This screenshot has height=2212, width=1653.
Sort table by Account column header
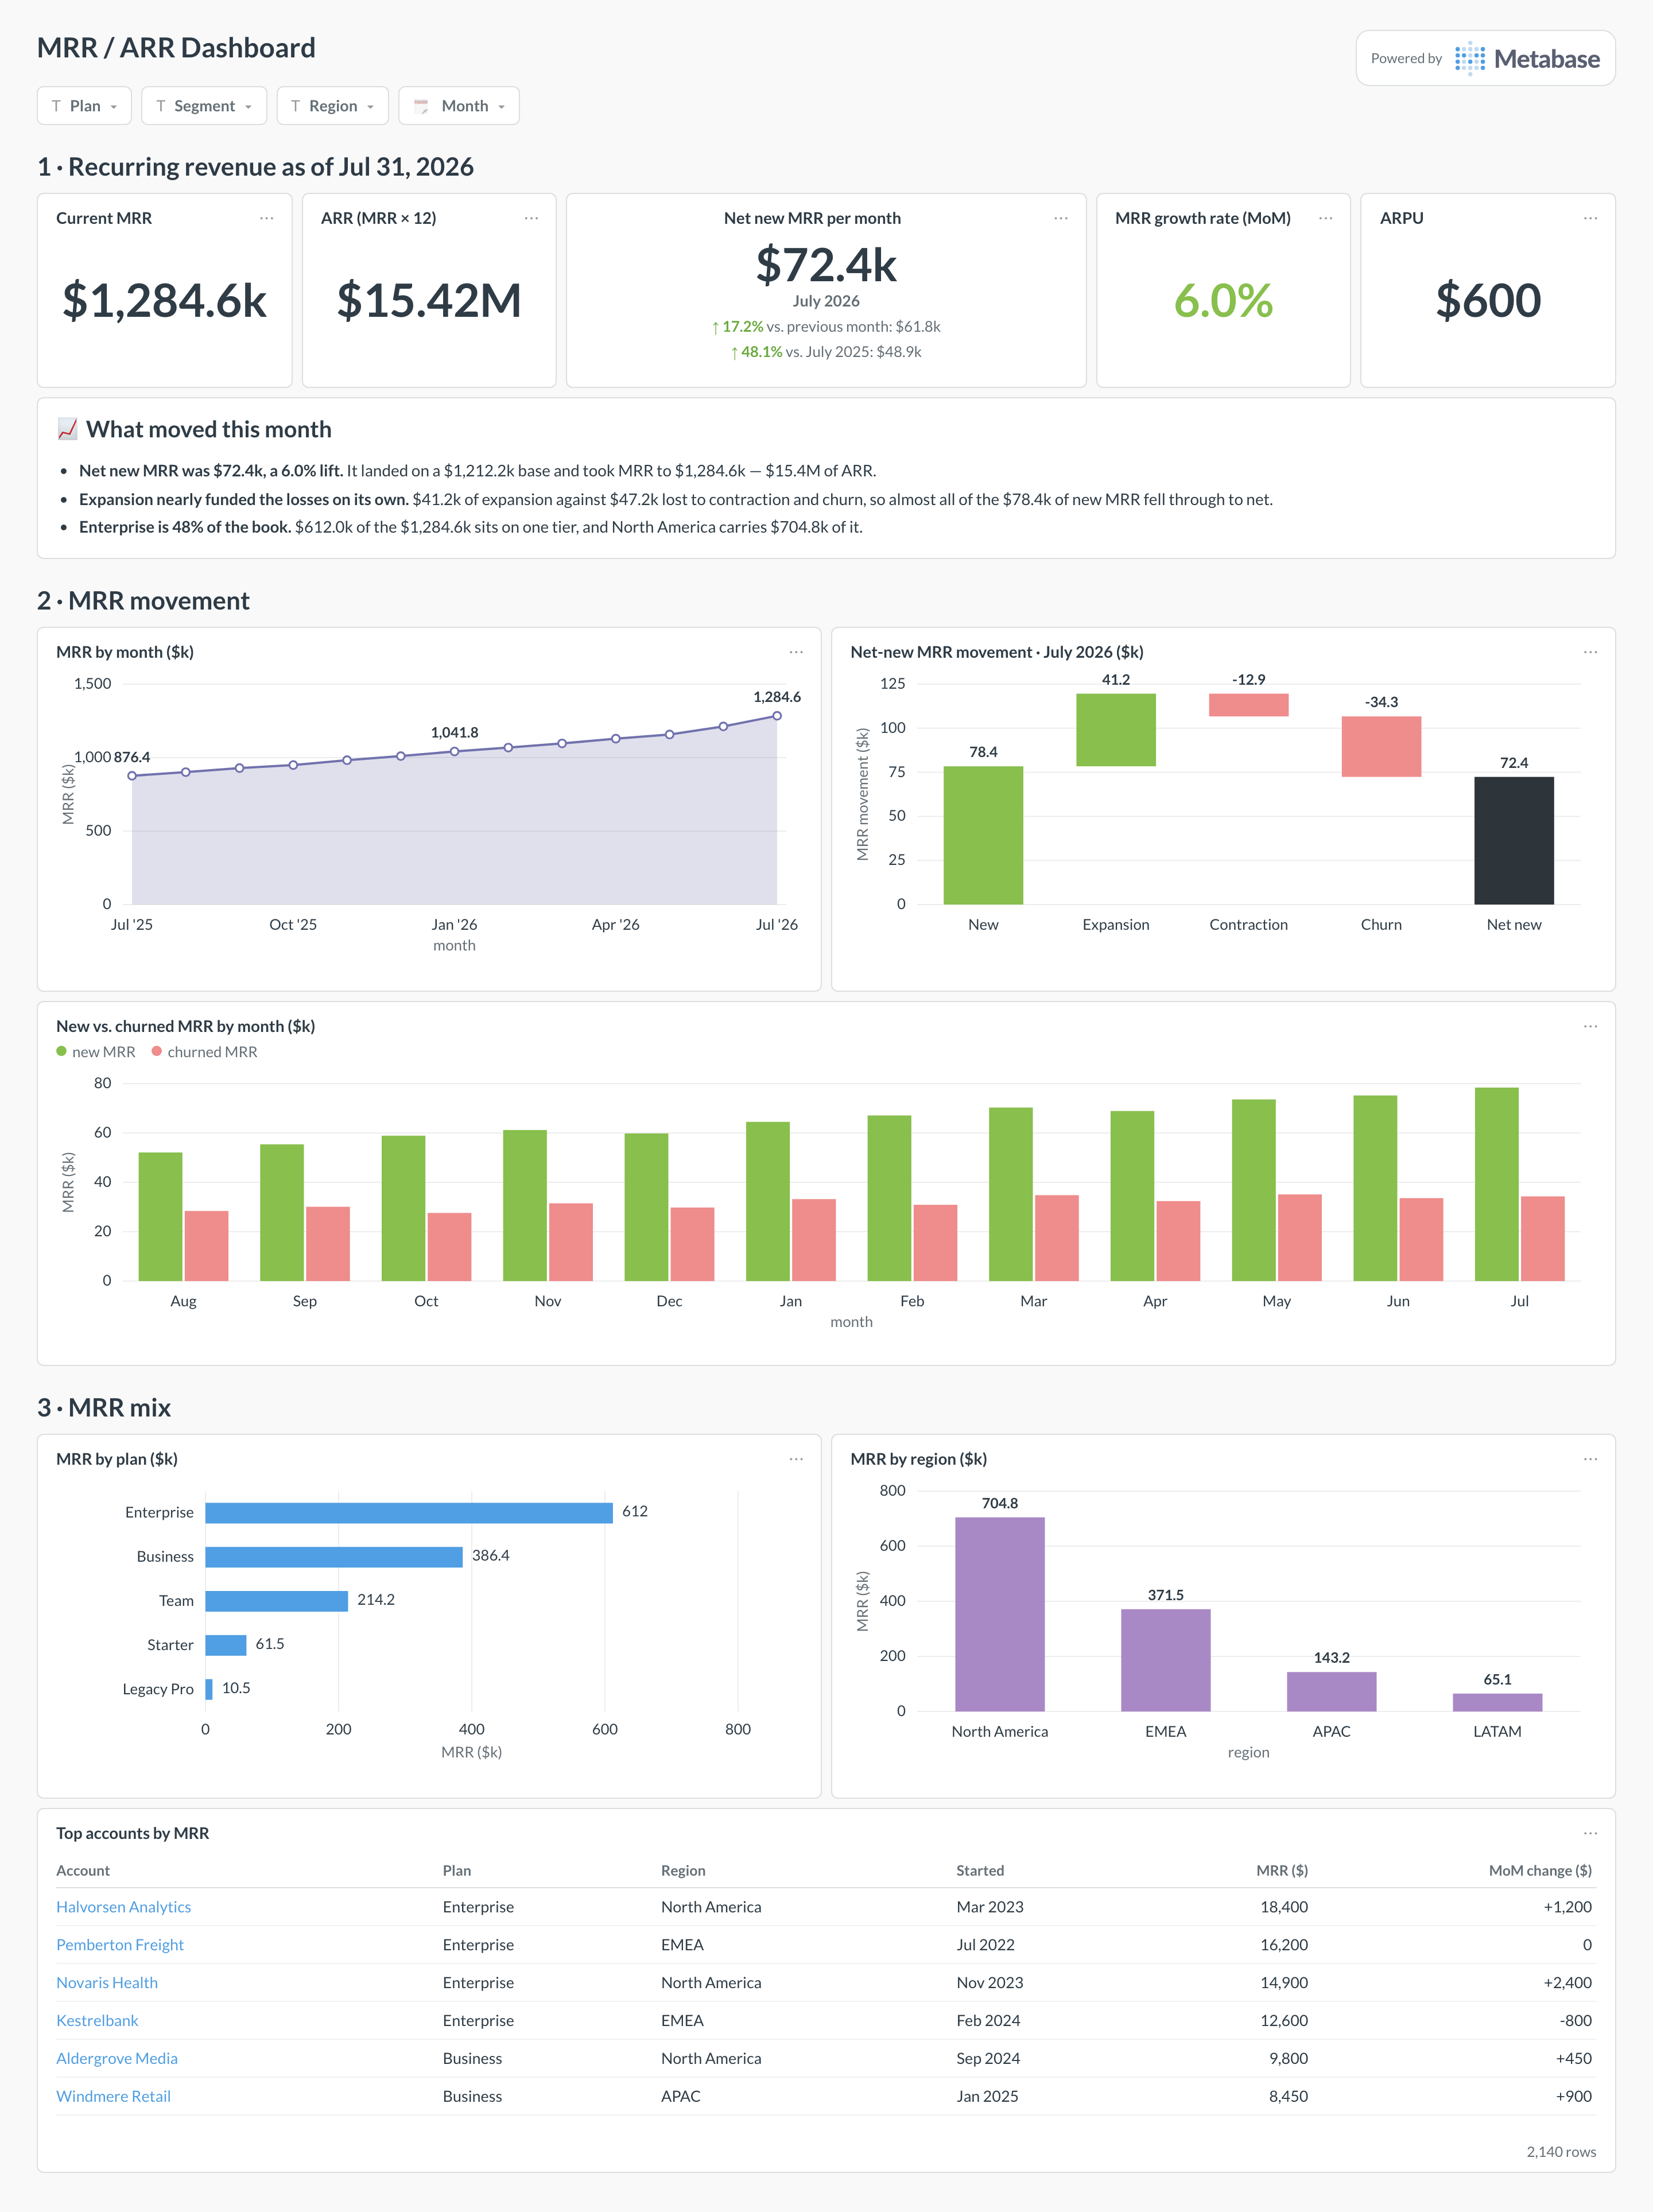pyautogui.click(x=83, y=1871)
